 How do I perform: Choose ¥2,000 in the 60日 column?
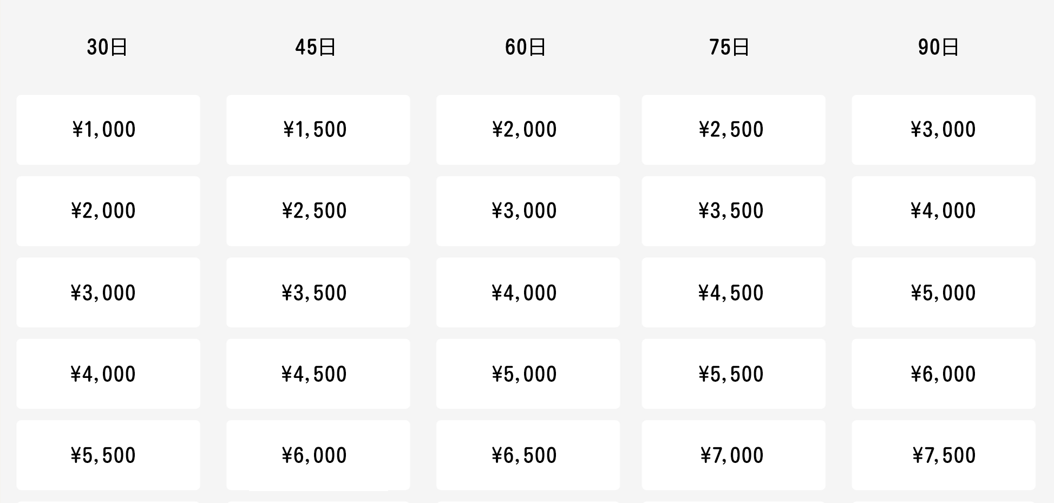point(528,130)
